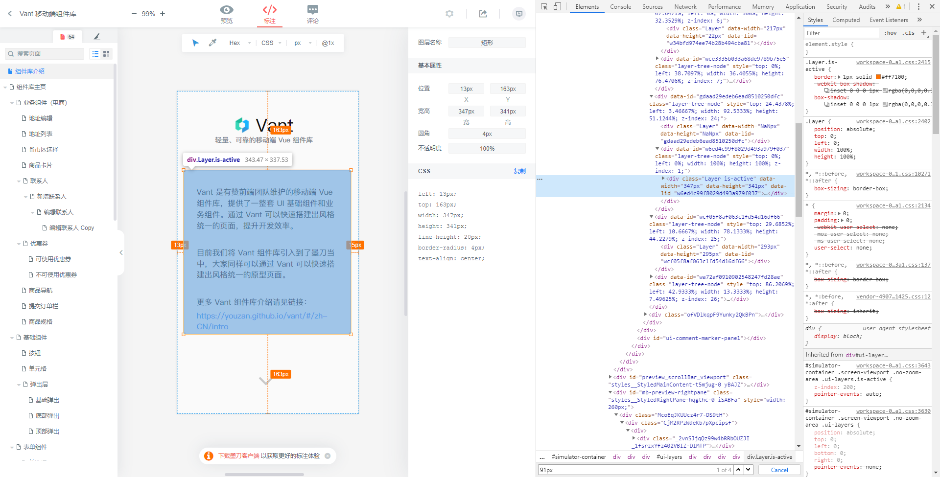The width and height of the screenshot is (940, 477).
Task: Toggle the :hov element state panel
Action: [890, 33]
